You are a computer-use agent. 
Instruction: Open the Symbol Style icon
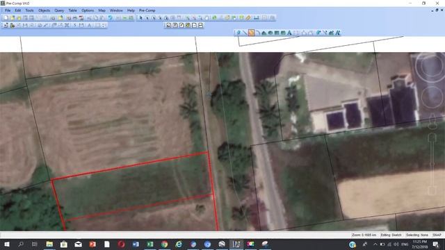point(318,33)
